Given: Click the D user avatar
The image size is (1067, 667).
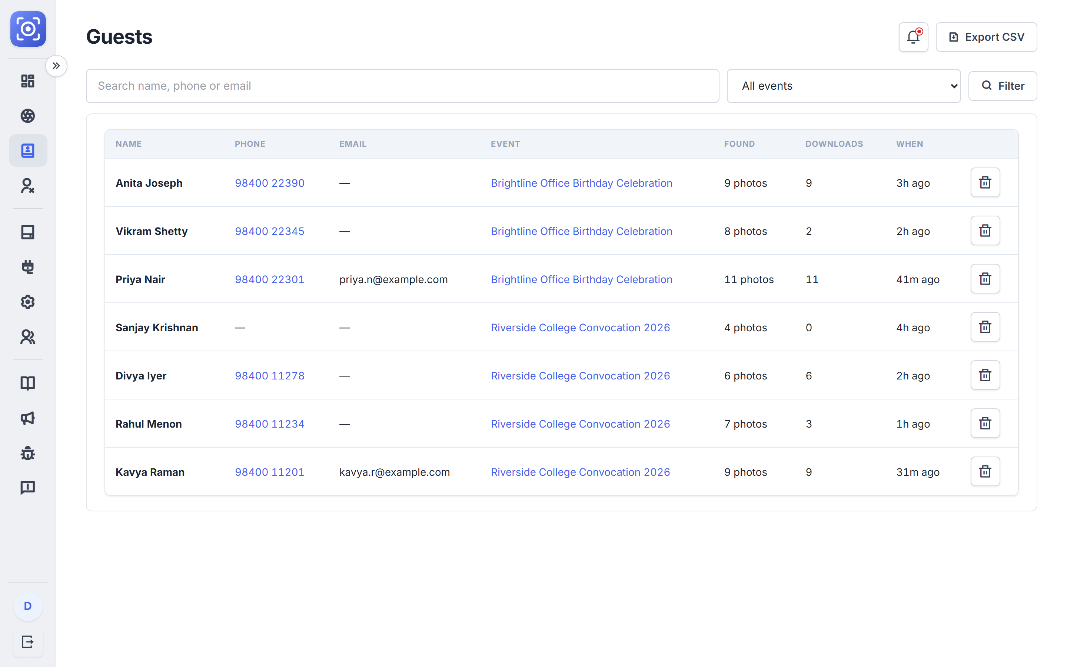Looking at the screenshot, I should tap(28, 606).
